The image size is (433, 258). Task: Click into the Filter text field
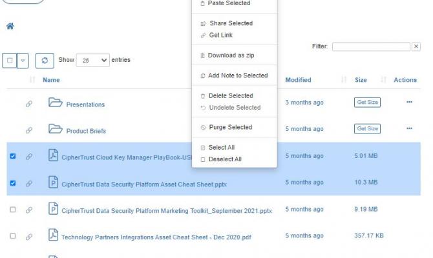[x=371, y=46]
